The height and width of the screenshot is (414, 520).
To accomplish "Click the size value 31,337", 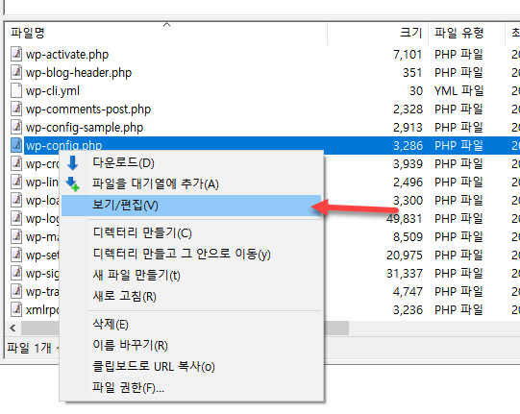I will coord(405,274).
